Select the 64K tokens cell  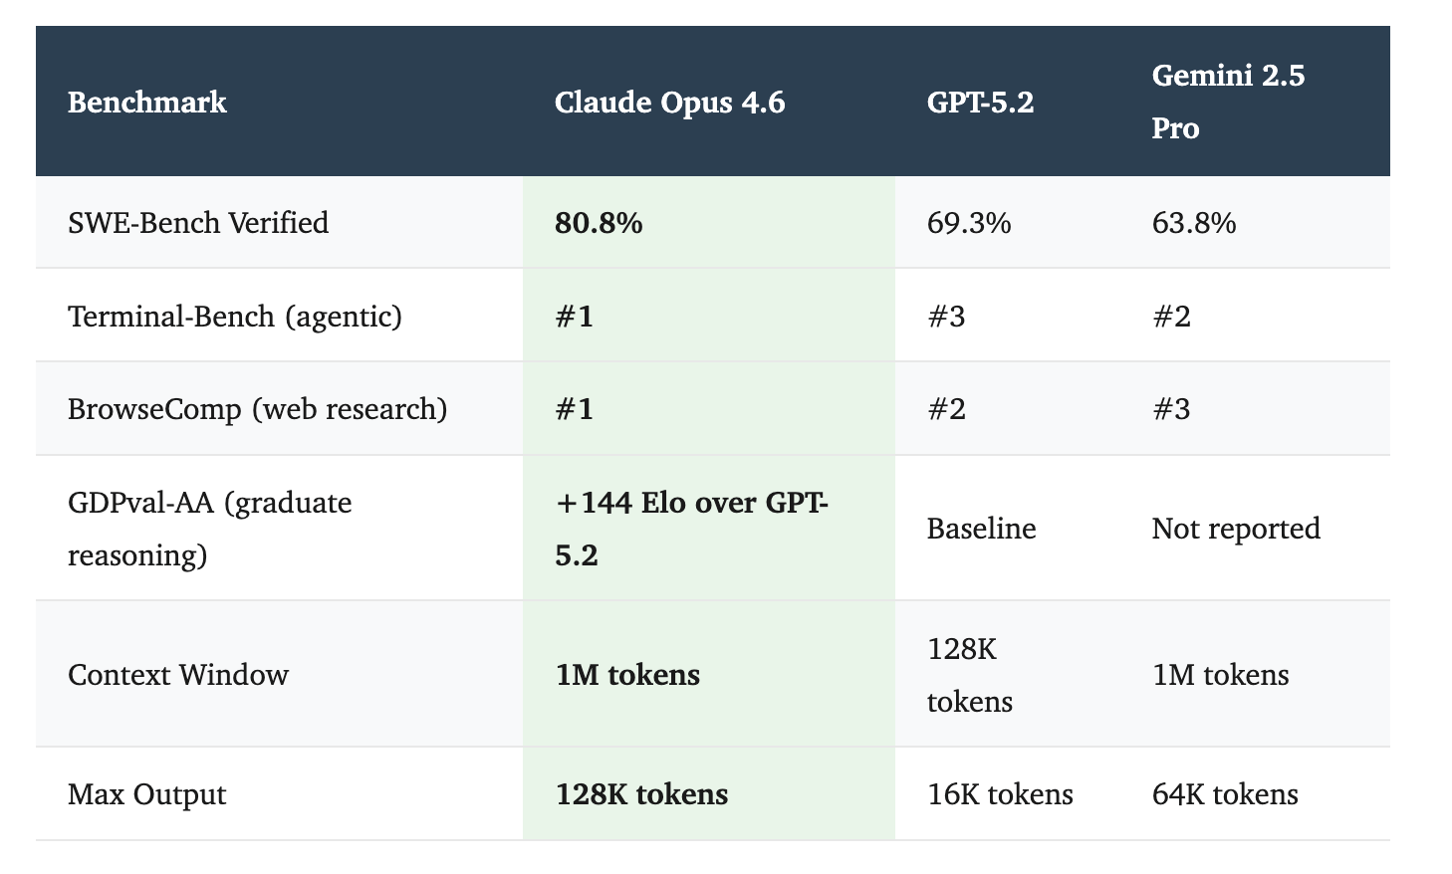(x=1225, y=793)
